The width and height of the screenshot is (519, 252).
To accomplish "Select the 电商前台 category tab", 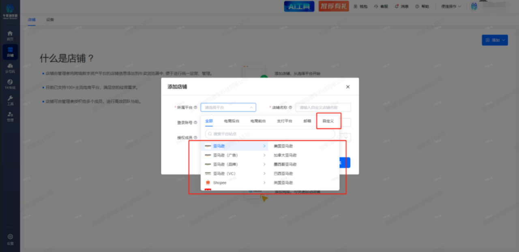I will tap(258, 121).
